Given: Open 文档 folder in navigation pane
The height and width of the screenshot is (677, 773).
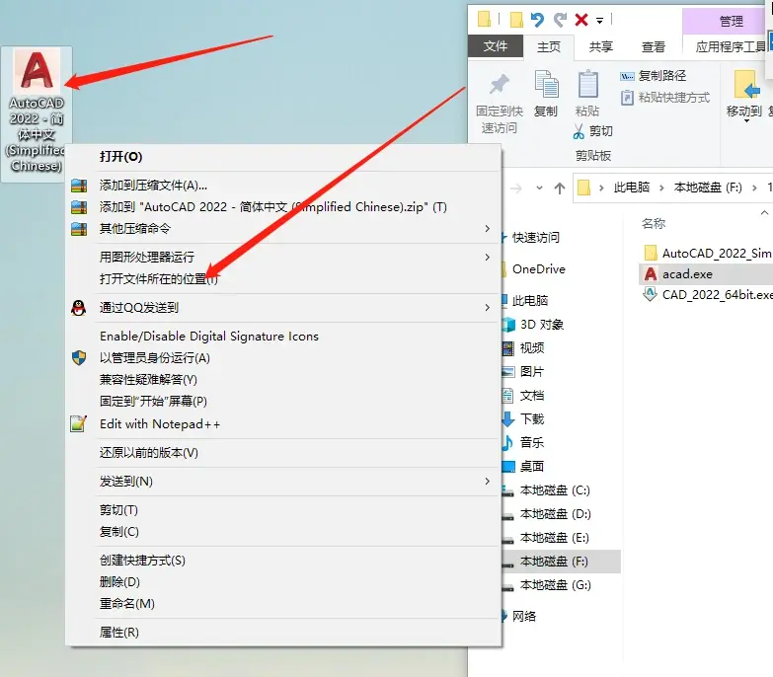Looking at the screenshot, I should (x=531, y=395).
